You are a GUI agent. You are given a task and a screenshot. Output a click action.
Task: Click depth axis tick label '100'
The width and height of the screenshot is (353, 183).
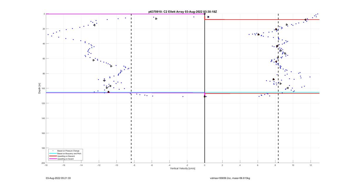click(43, 88)
